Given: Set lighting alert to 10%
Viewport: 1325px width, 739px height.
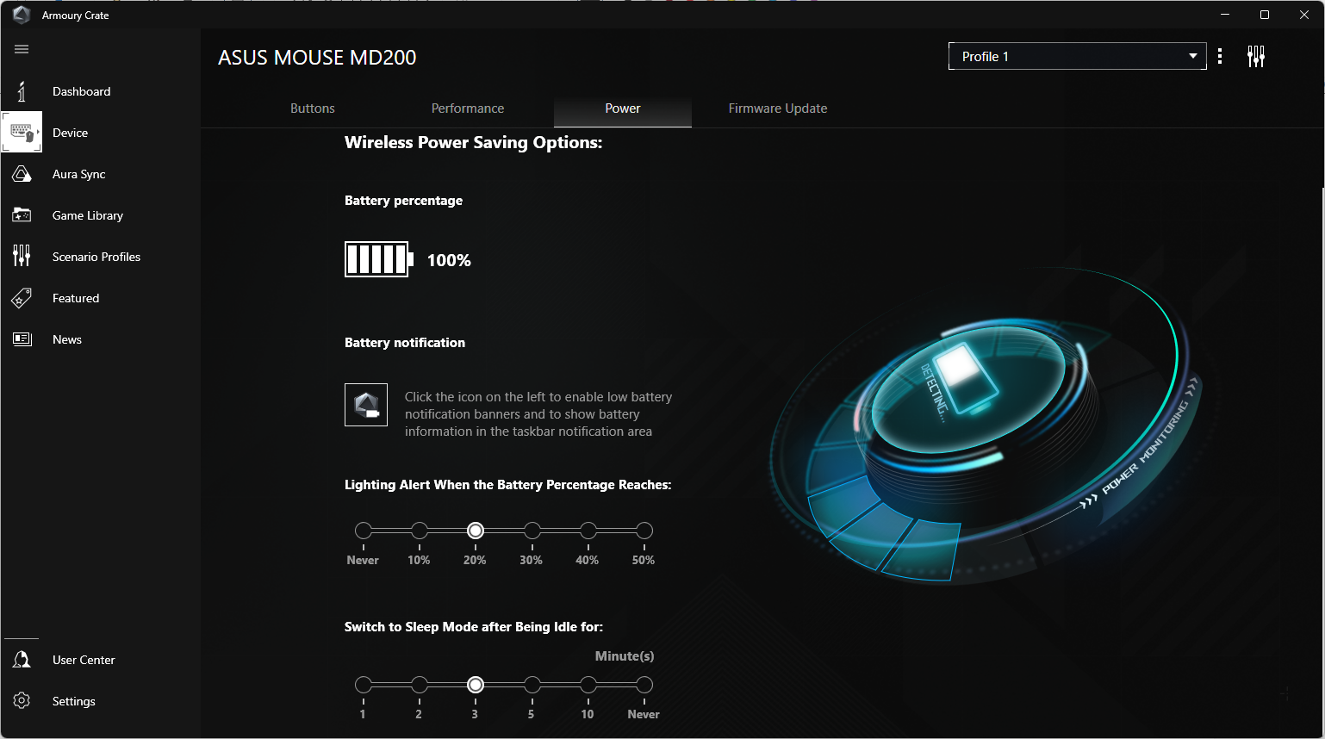Looking at the screenshot, I should click(x=420, y=531).
